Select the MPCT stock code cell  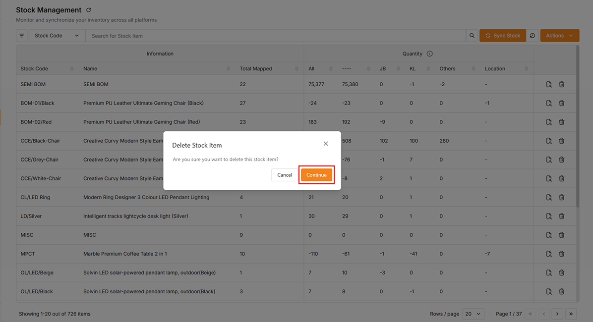coord(28,254)
